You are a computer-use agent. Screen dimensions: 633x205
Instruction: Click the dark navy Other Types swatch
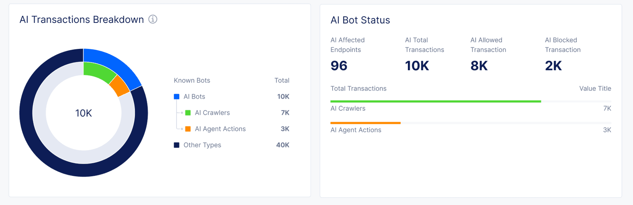(177, 145)
